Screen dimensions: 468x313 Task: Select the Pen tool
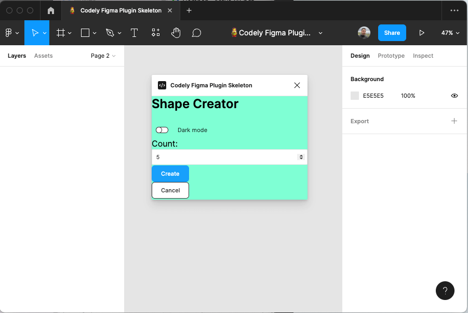coord(110,33)
